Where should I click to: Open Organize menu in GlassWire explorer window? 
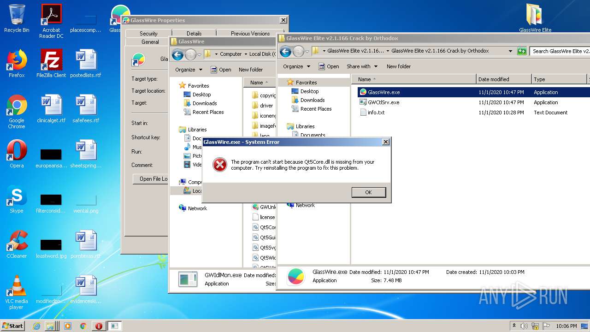[x=189, y=70]
